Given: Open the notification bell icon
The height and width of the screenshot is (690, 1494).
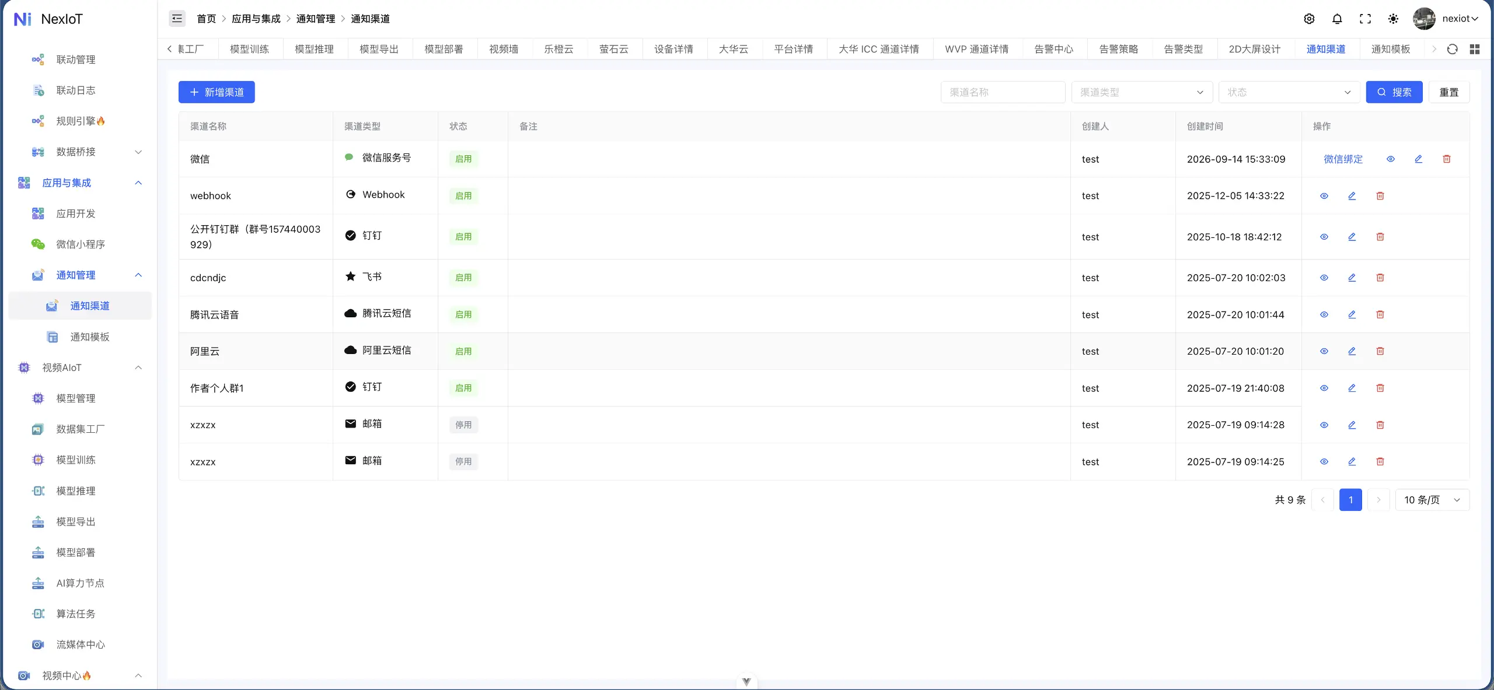Looking at the screenshot, I should tap(1337, 19).
